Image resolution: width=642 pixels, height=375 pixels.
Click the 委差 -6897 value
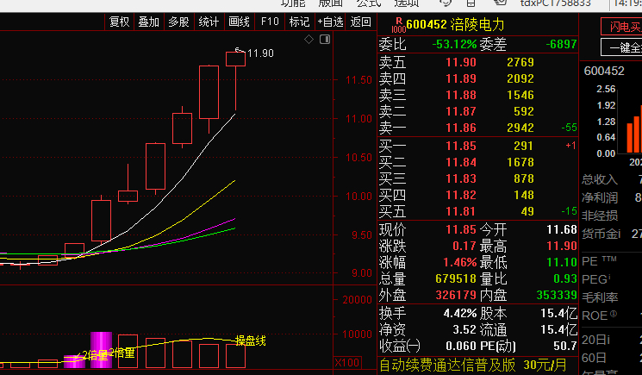click(x=561, y=44)
